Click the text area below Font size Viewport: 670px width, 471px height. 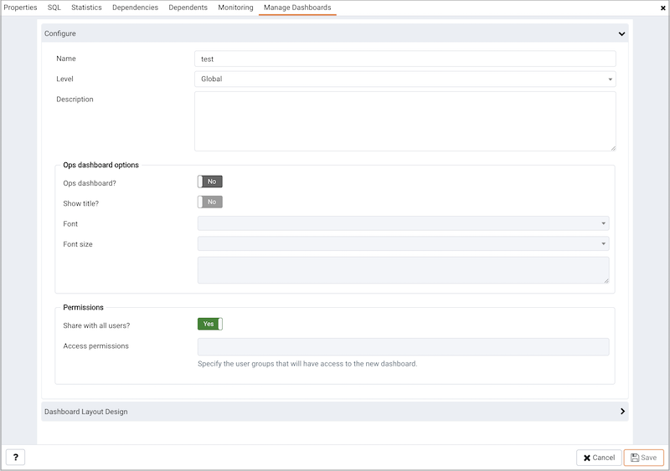[x=404, y=270]
